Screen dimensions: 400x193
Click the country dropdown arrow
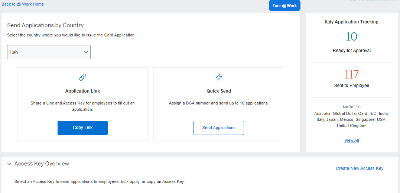point(86,52)
